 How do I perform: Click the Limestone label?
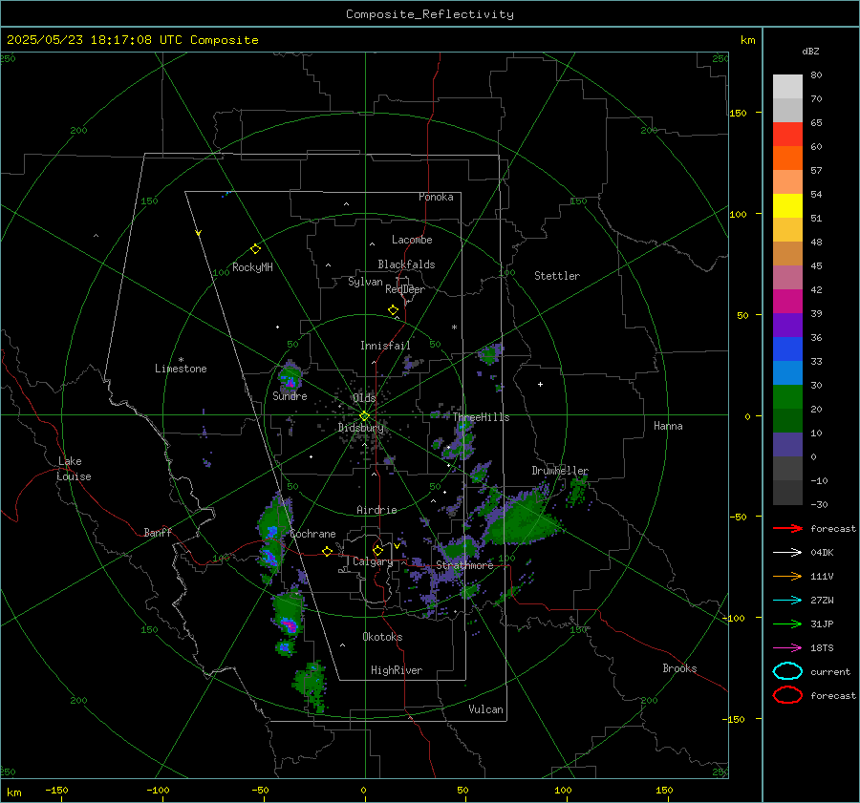(x=181, y=369)
